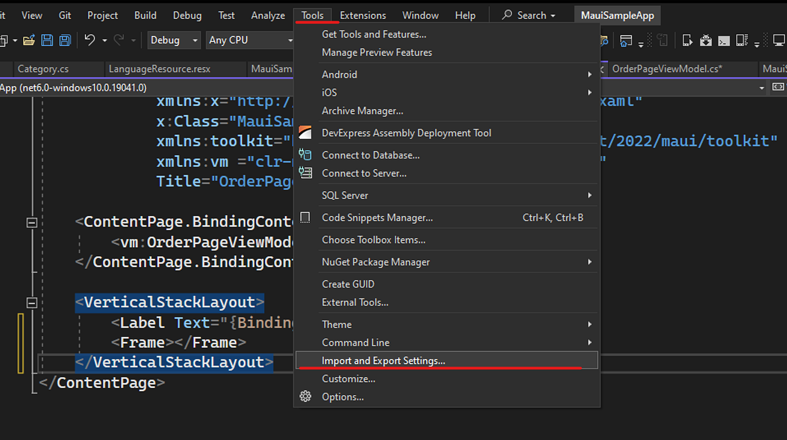Viewport: 787px width, 440px height.
Task: Open the Extensions menu
Action: click(363, 15)
